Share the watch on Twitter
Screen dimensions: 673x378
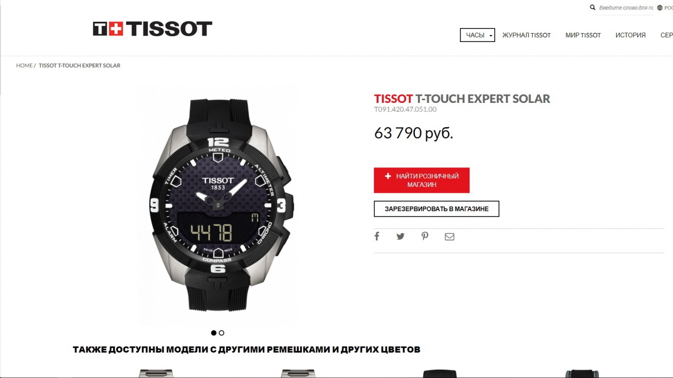click(x=401, y=236)
